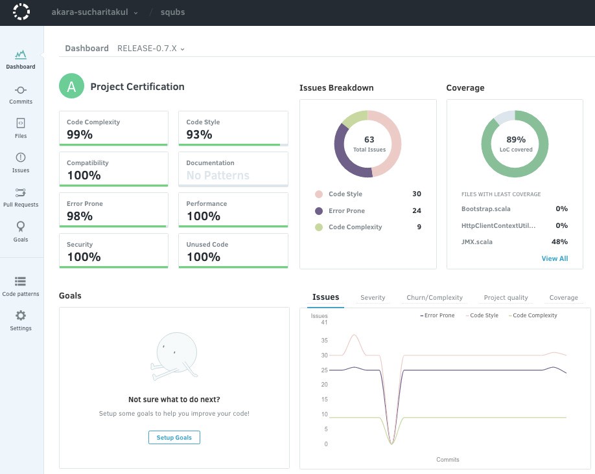595x474 pixels.
Task: Go to Commits in the sidebar
Action: (21, 91)
